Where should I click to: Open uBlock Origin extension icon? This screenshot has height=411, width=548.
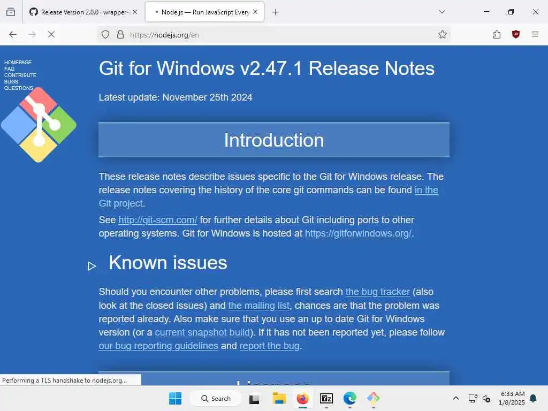coord(516,34)
